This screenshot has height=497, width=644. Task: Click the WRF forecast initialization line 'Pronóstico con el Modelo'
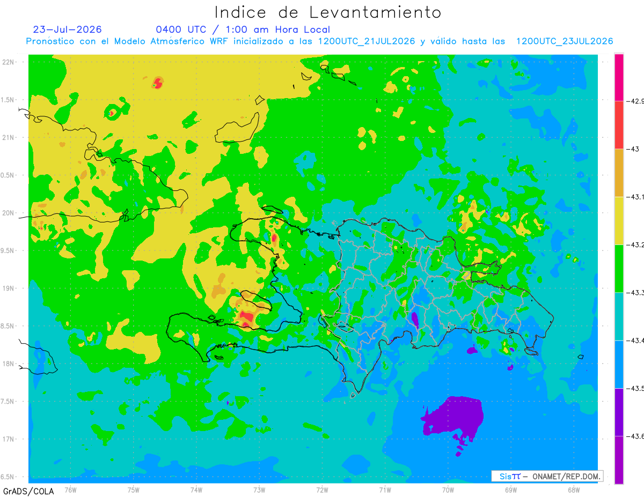point(320,41)
